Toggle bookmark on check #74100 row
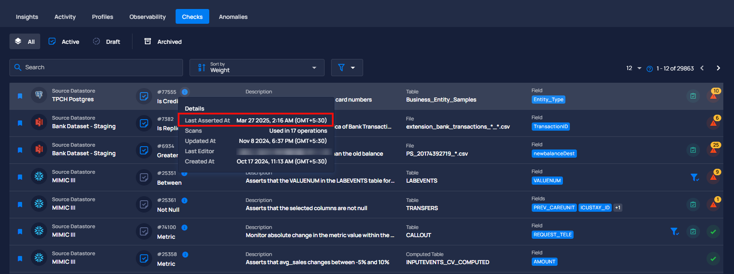This screenshot has height=274, width=734. (20, 231)
